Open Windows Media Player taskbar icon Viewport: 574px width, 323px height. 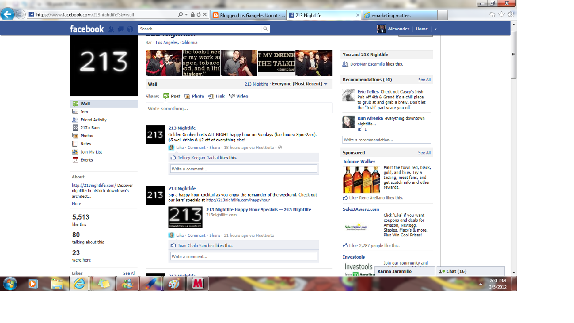pos(33,284)
